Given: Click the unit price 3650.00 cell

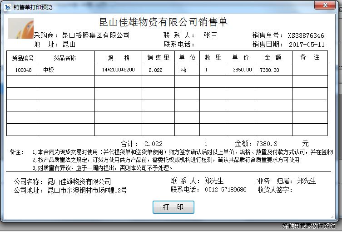Looking at the screenshot, I should 242,70.
